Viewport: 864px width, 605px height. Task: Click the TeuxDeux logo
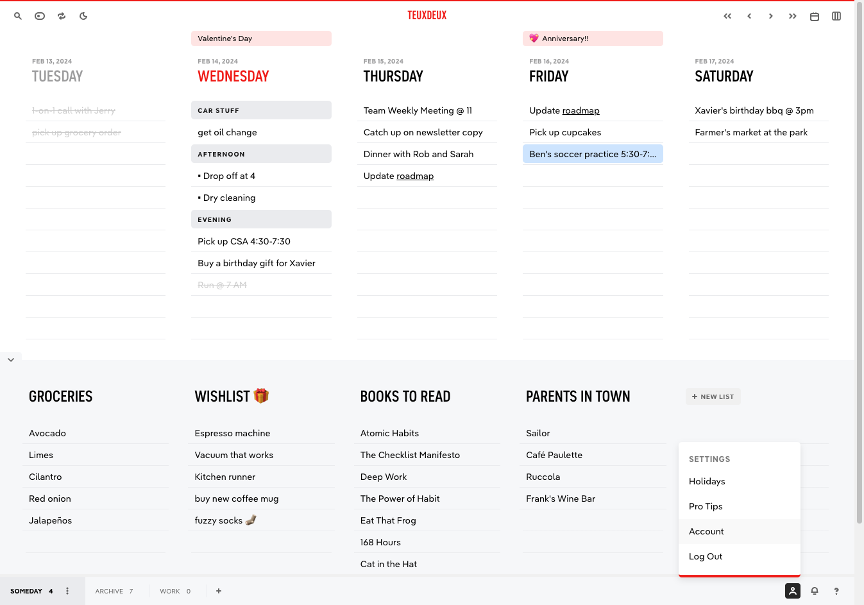(427, 15)
